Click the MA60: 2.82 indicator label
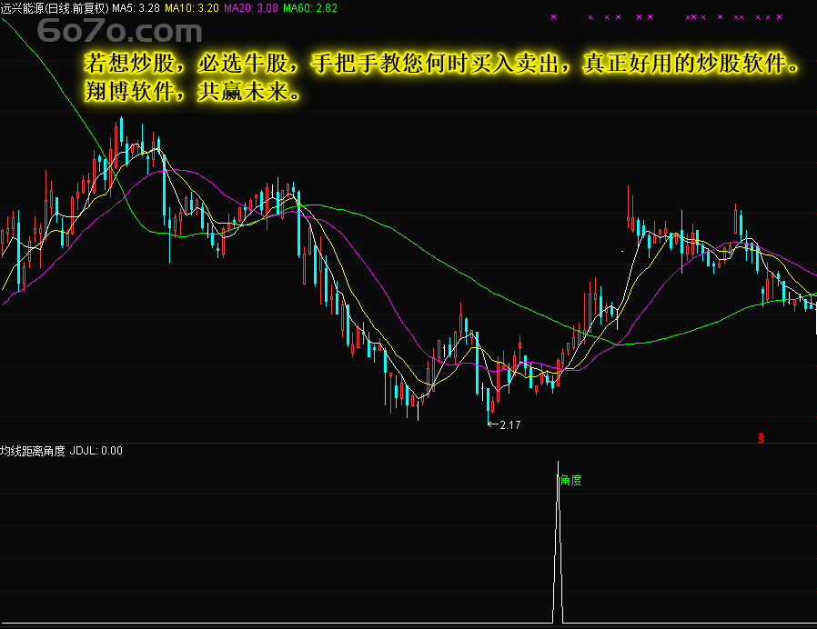Viewport: 817px width, 629px height. coord(310,8)
